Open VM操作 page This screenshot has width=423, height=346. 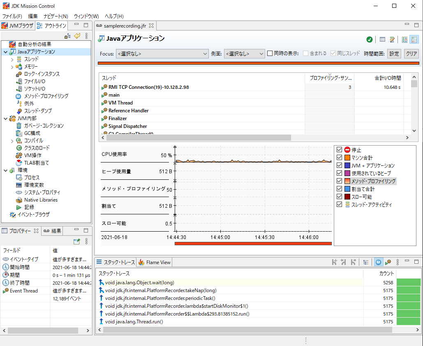click(32, 156)
